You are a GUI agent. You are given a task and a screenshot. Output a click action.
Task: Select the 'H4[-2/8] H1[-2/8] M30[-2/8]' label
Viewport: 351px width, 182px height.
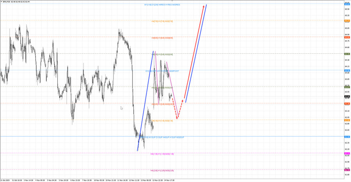162,170
